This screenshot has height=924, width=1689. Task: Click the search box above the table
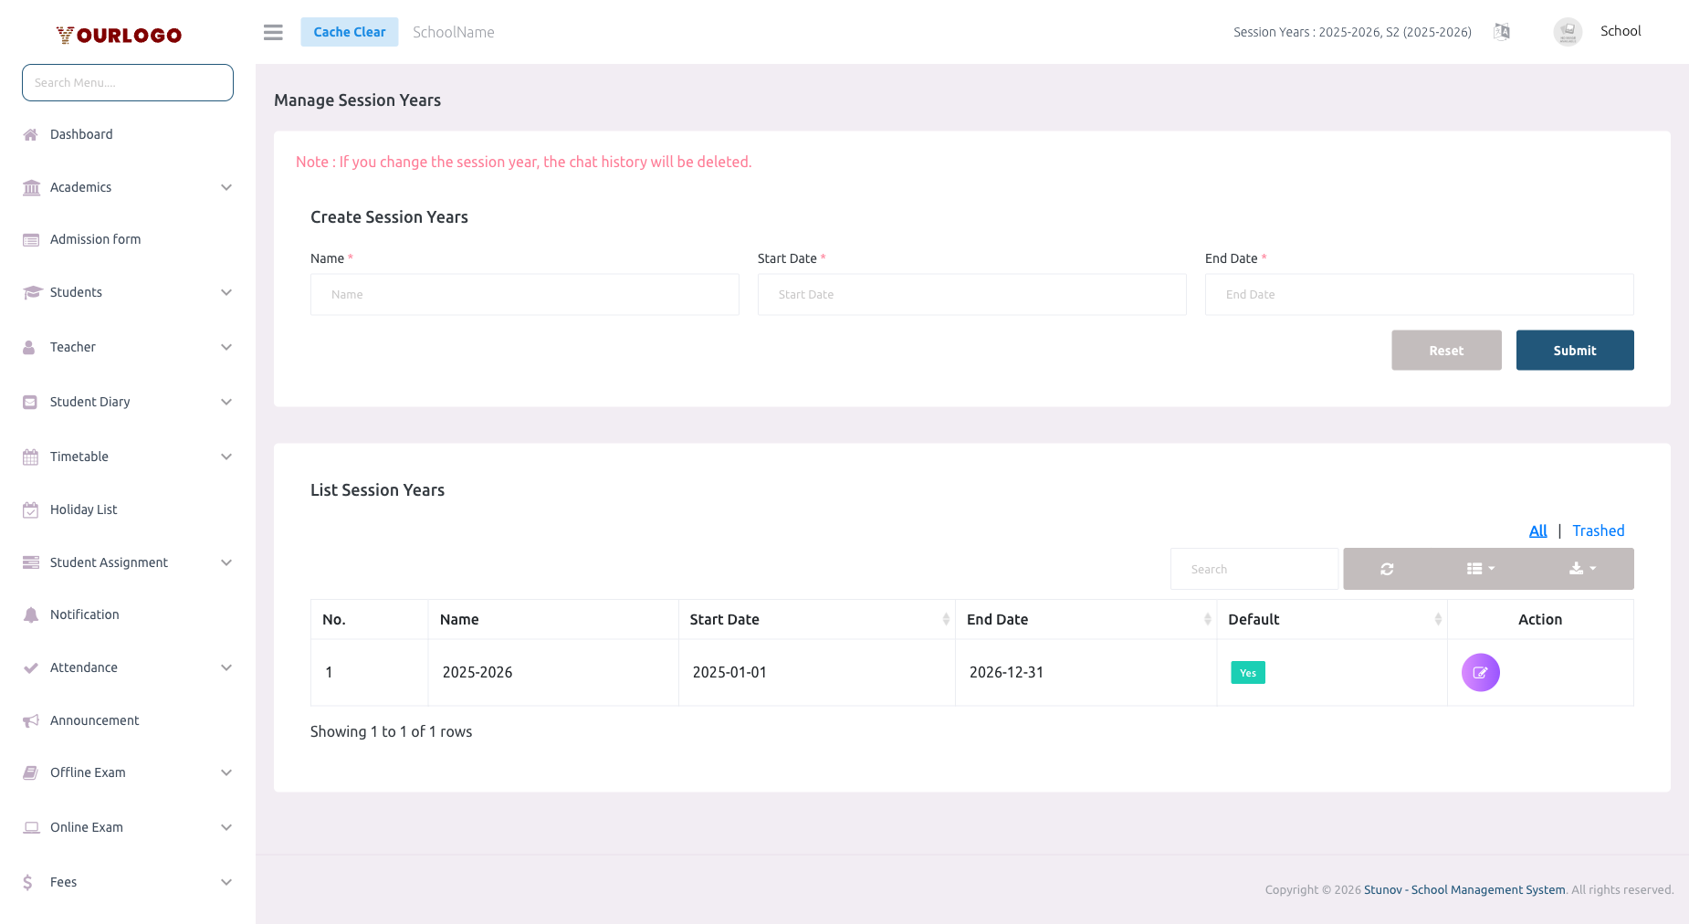[x=1254, y=568]
